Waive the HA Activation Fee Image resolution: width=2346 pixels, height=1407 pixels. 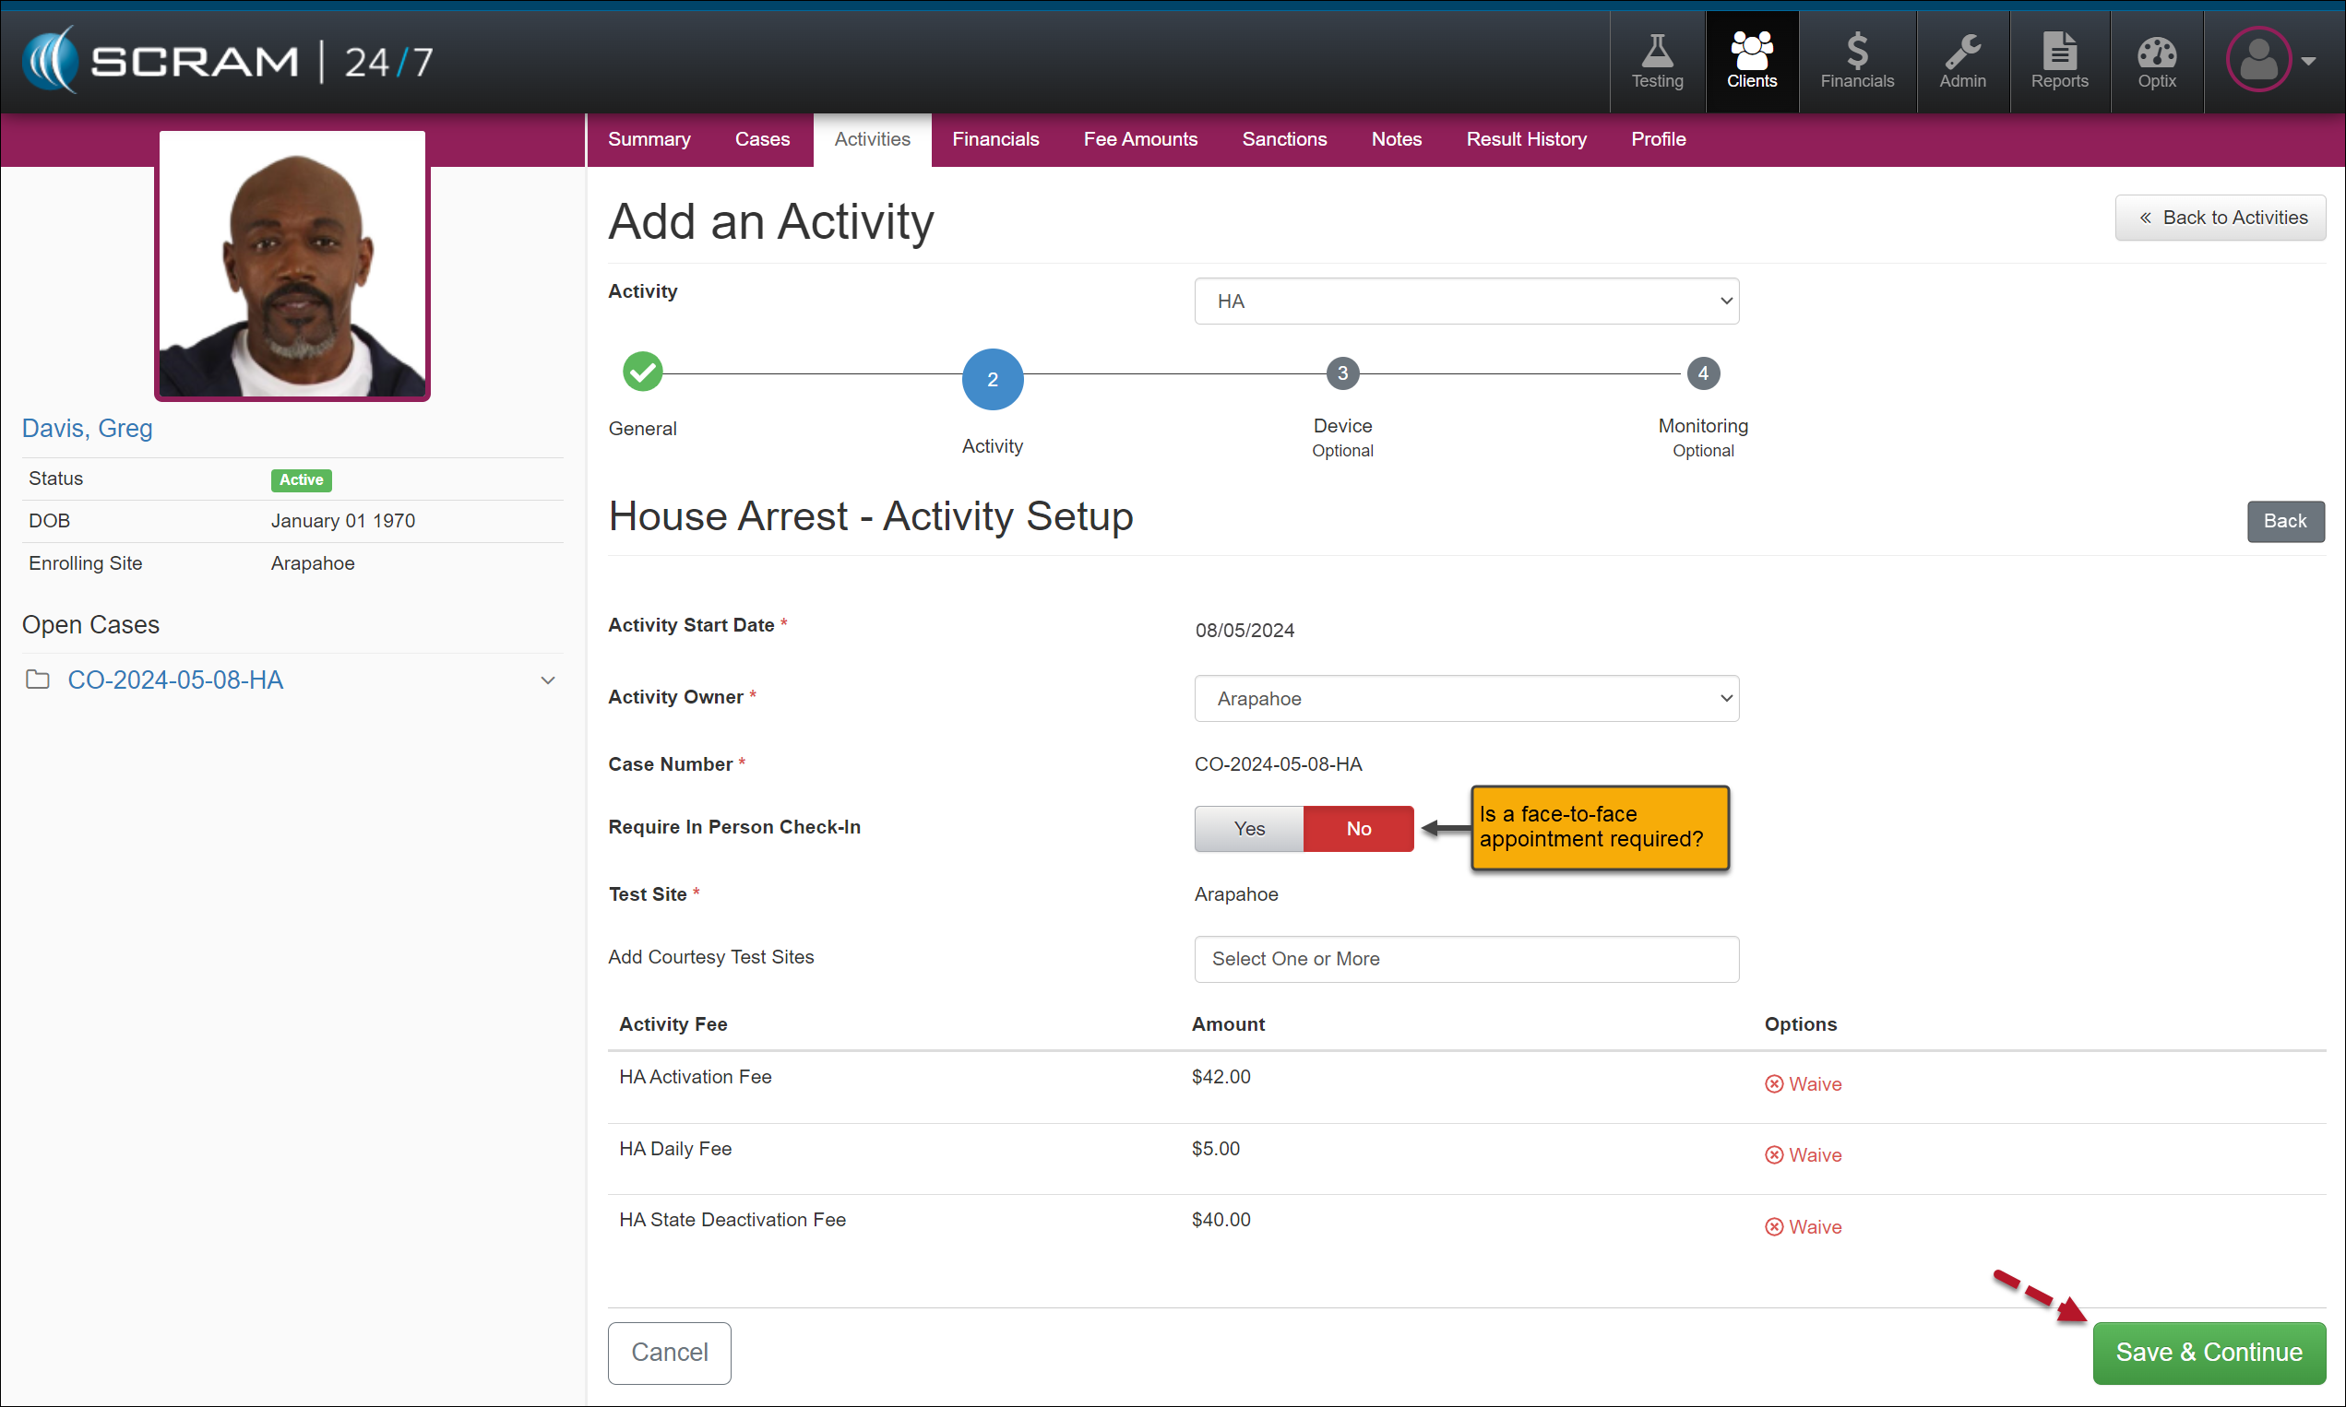[x=1803, y=1083]
